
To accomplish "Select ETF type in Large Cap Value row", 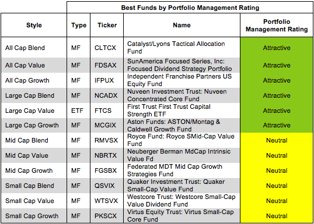I will point(77,111).
